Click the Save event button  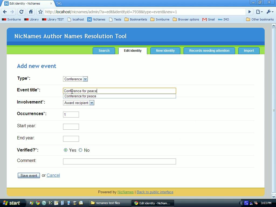click(29, 175)
